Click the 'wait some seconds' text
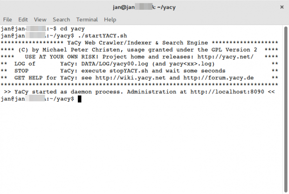This screenshot has width=289, height=194. coord(195,71)
